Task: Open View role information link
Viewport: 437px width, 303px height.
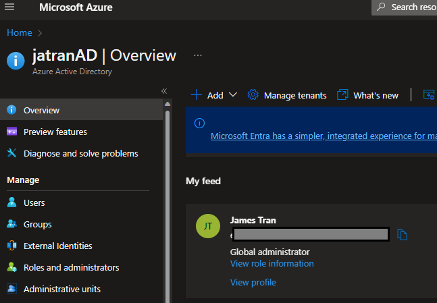Action: (x=272, y=263)
